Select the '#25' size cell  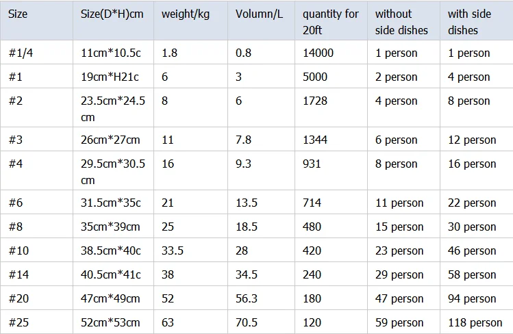click(x=18, y=322)
